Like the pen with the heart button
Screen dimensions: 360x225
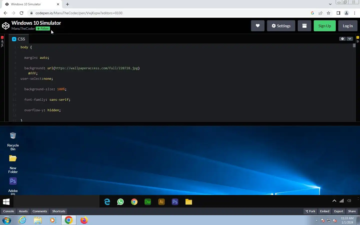click(257, 26)
